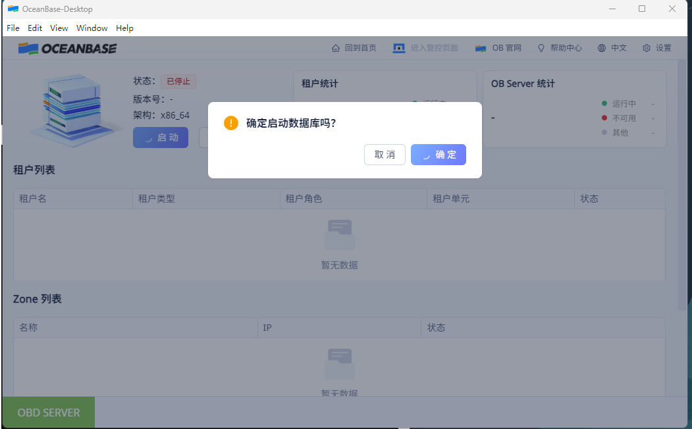Open 帮助中心 link
This screenshot has width=692, height=429.
coord(566,48)
